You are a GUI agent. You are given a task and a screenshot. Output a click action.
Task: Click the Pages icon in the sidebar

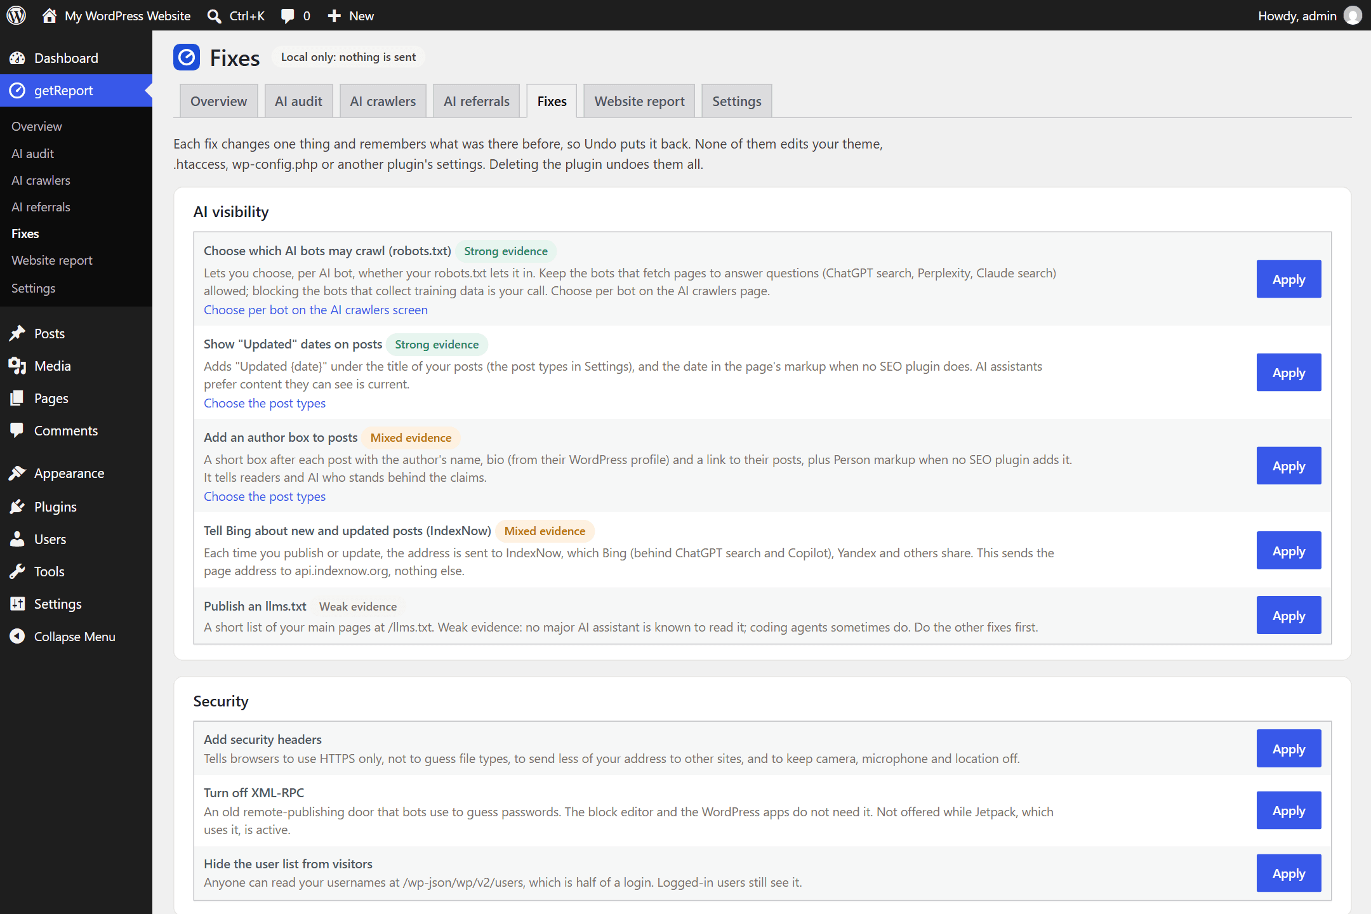[x=17, y=398]
